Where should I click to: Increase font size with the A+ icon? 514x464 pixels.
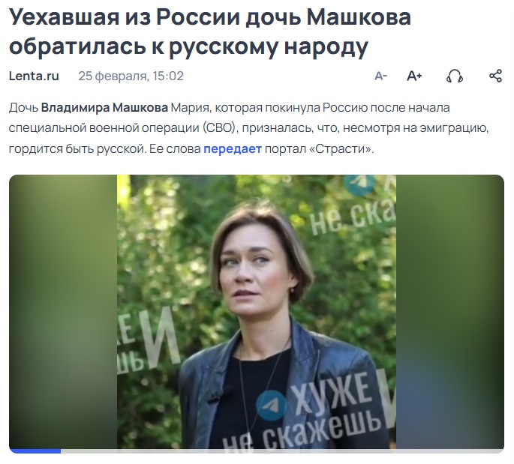414,76
